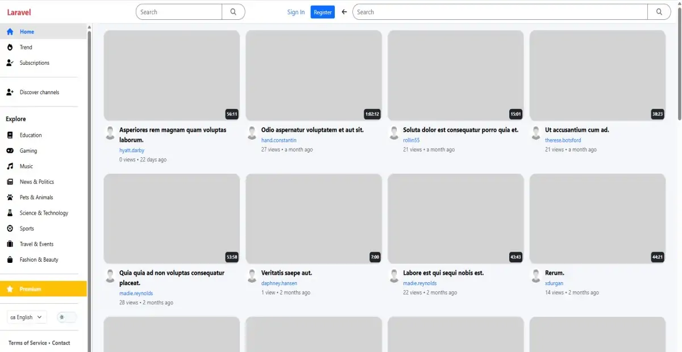The width and height of the screenshot is (682, 352).
Task: Click the magnifier button of the short search bar
Action: click(233, 12)
